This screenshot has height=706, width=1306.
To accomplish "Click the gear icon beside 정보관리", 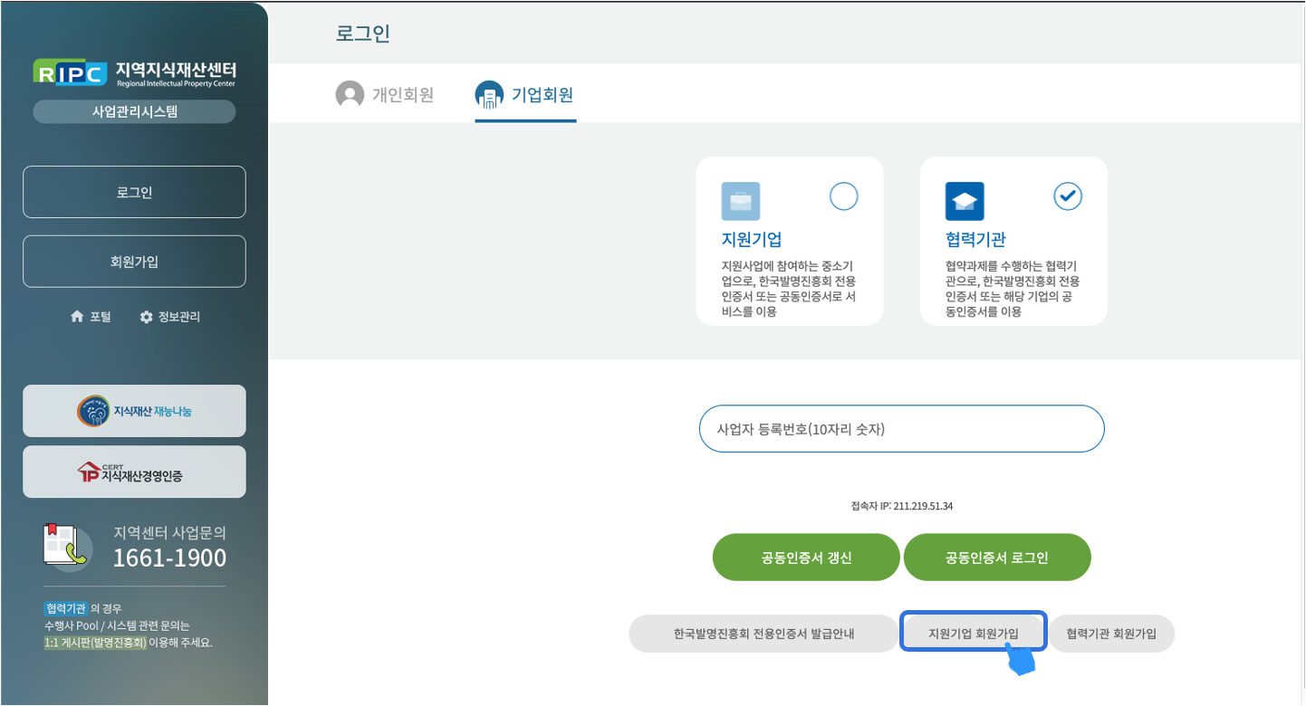I will 146,317.
